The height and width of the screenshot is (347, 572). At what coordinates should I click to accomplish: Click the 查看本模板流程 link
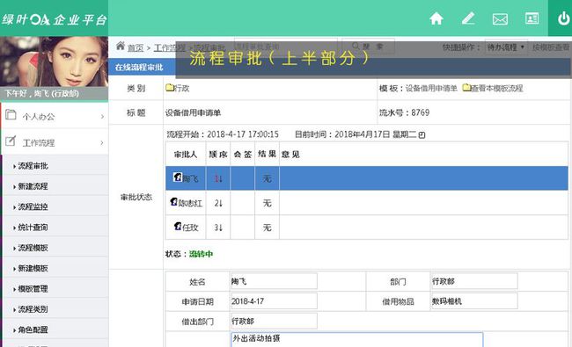tap(497, 88)
